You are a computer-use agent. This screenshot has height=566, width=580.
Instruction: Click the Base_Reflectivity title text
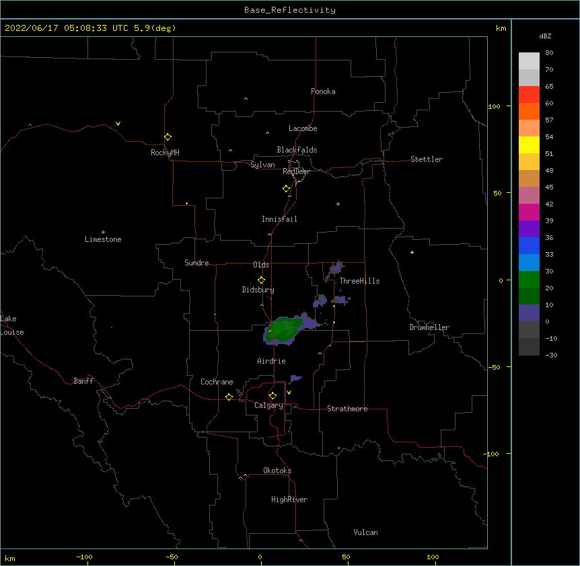[290, 10]
